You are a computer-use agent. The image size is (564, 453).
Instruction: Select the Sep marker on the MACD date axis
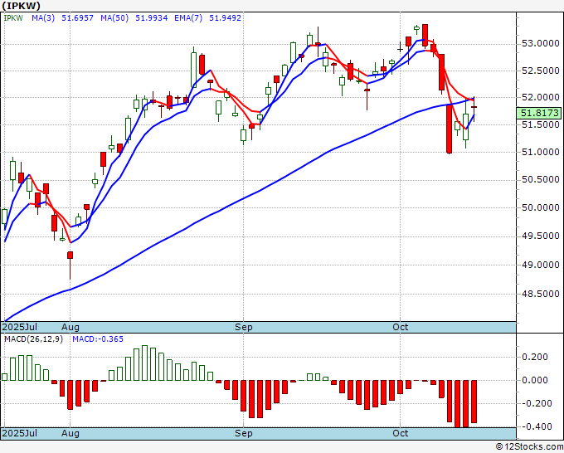point(244,433)
